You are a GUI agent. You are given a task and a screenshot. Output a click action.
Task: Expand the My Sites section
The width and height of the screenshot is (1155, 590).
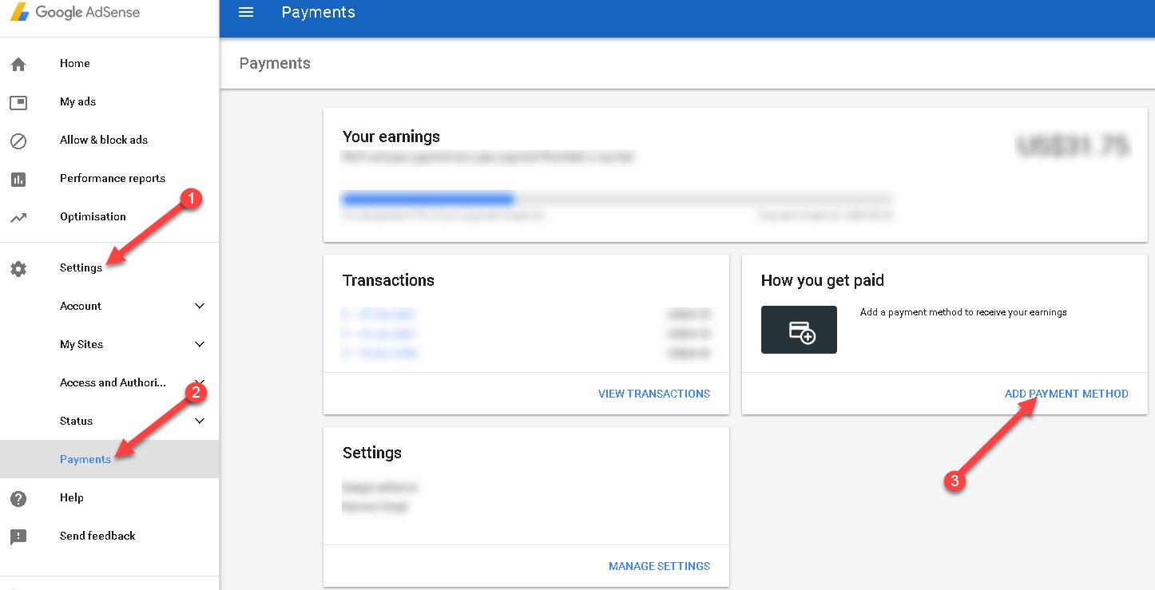tap(199, 344)
